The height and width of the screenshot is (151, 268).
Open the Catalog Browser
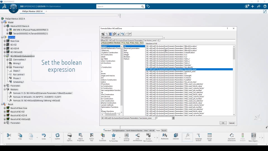(x=126, y=137)
